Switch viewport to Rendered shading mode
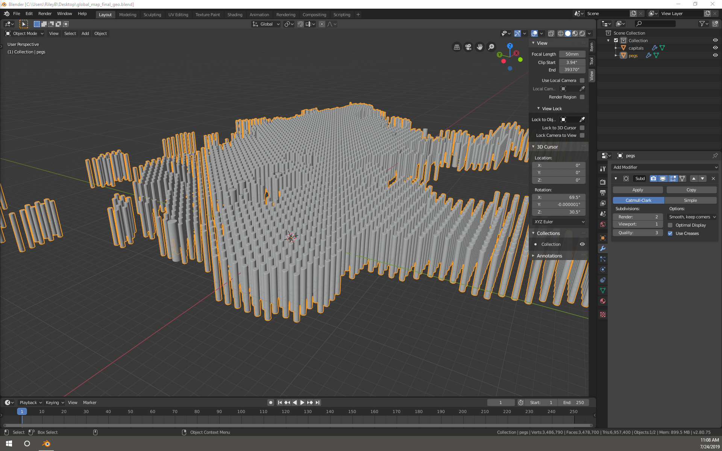The image size is (722, 451). [582, 33]
